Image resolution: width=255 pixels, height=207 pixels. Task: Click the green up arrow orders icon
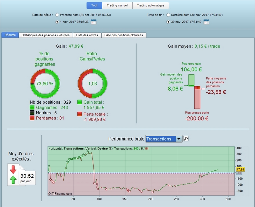coord(13,180)
